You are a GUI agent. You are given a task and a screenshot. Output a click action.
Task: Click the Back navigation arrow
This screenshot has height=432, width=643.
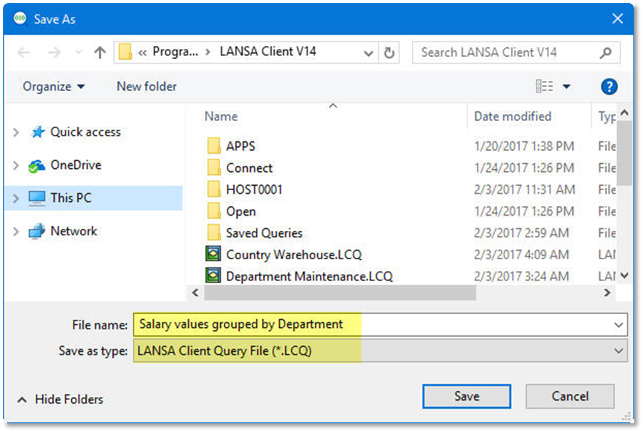point(24,52)
